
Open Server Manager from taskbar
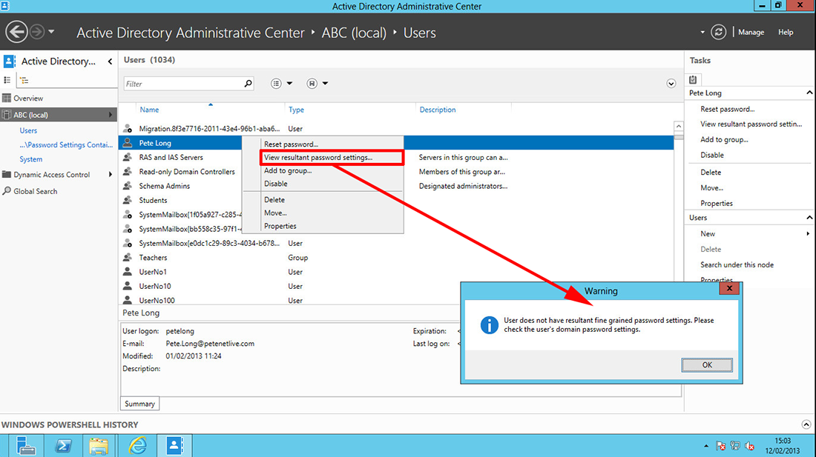click(x=25, y=446)
